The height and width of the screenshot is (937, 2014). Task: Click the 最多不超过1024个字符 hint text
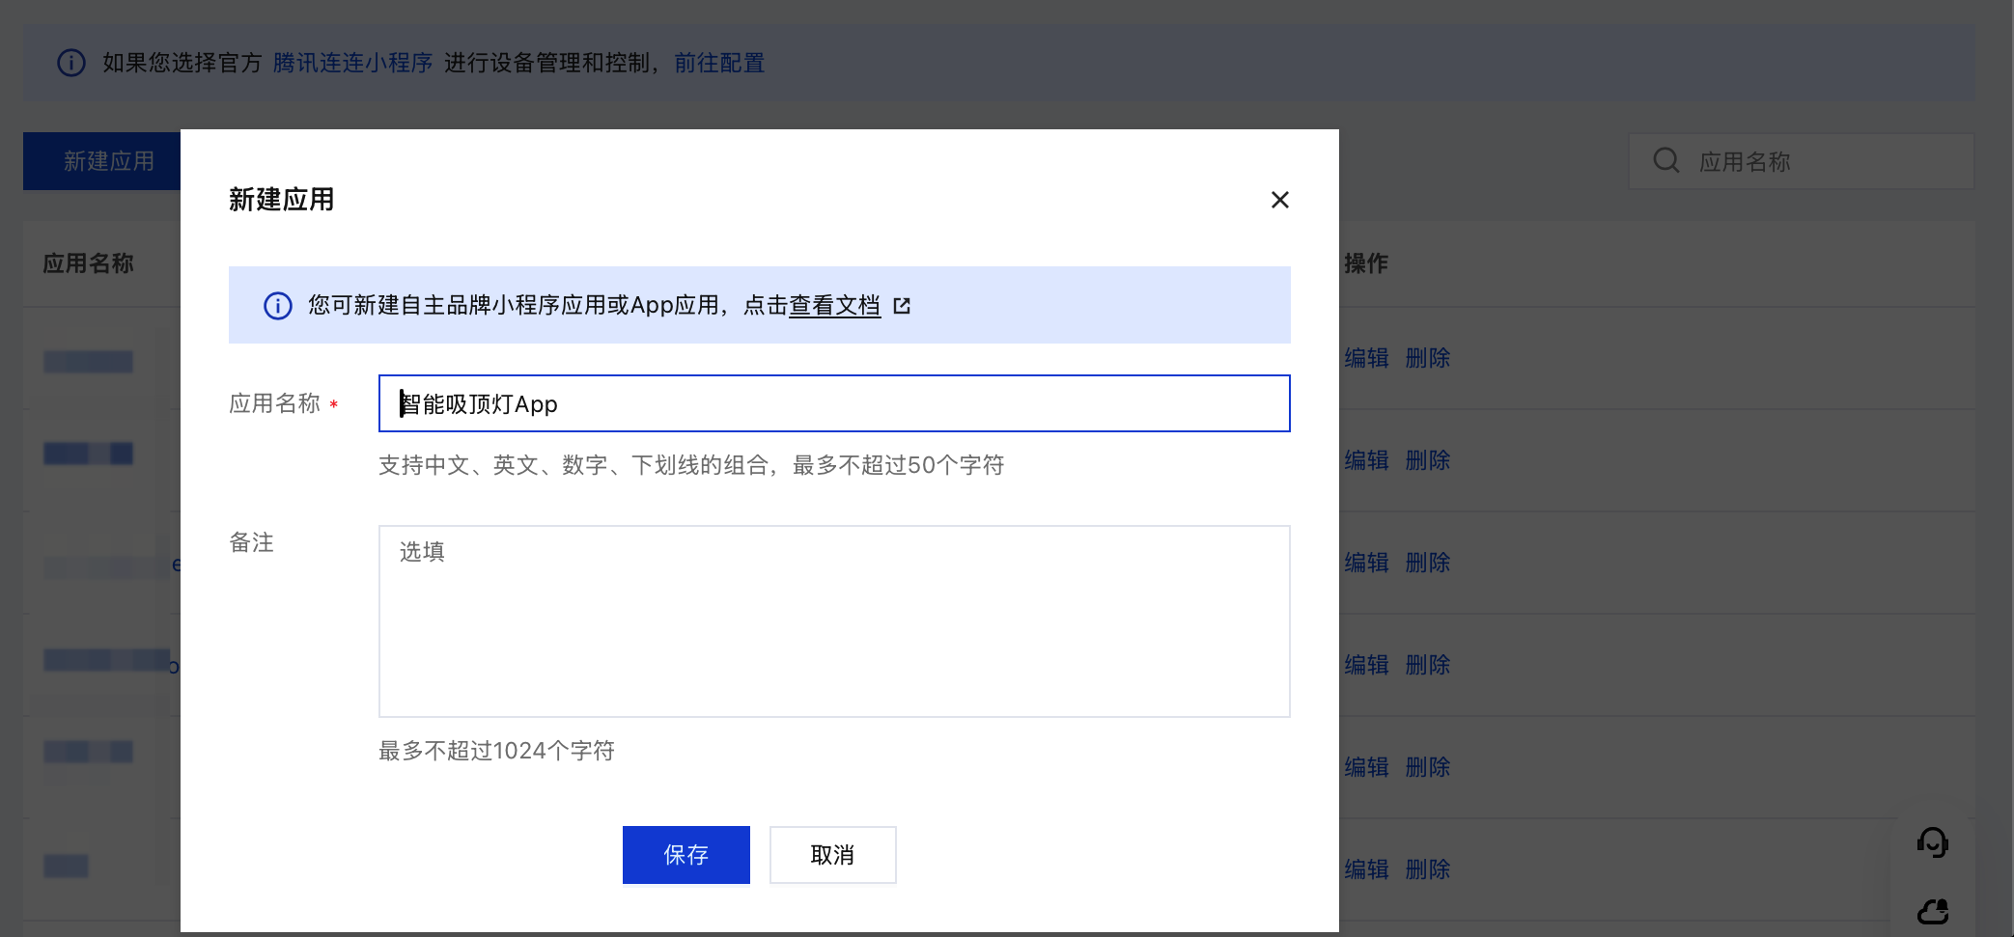(x=497, y=751)
